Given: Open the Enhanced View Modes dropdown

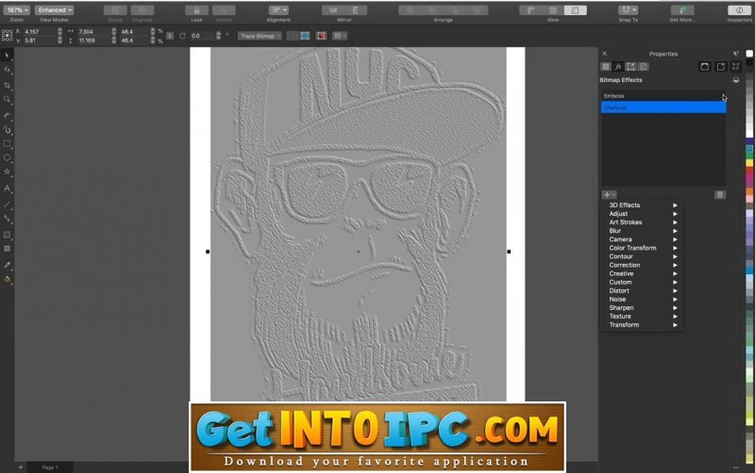Looking at the screenshot, I should pos(54,10).
